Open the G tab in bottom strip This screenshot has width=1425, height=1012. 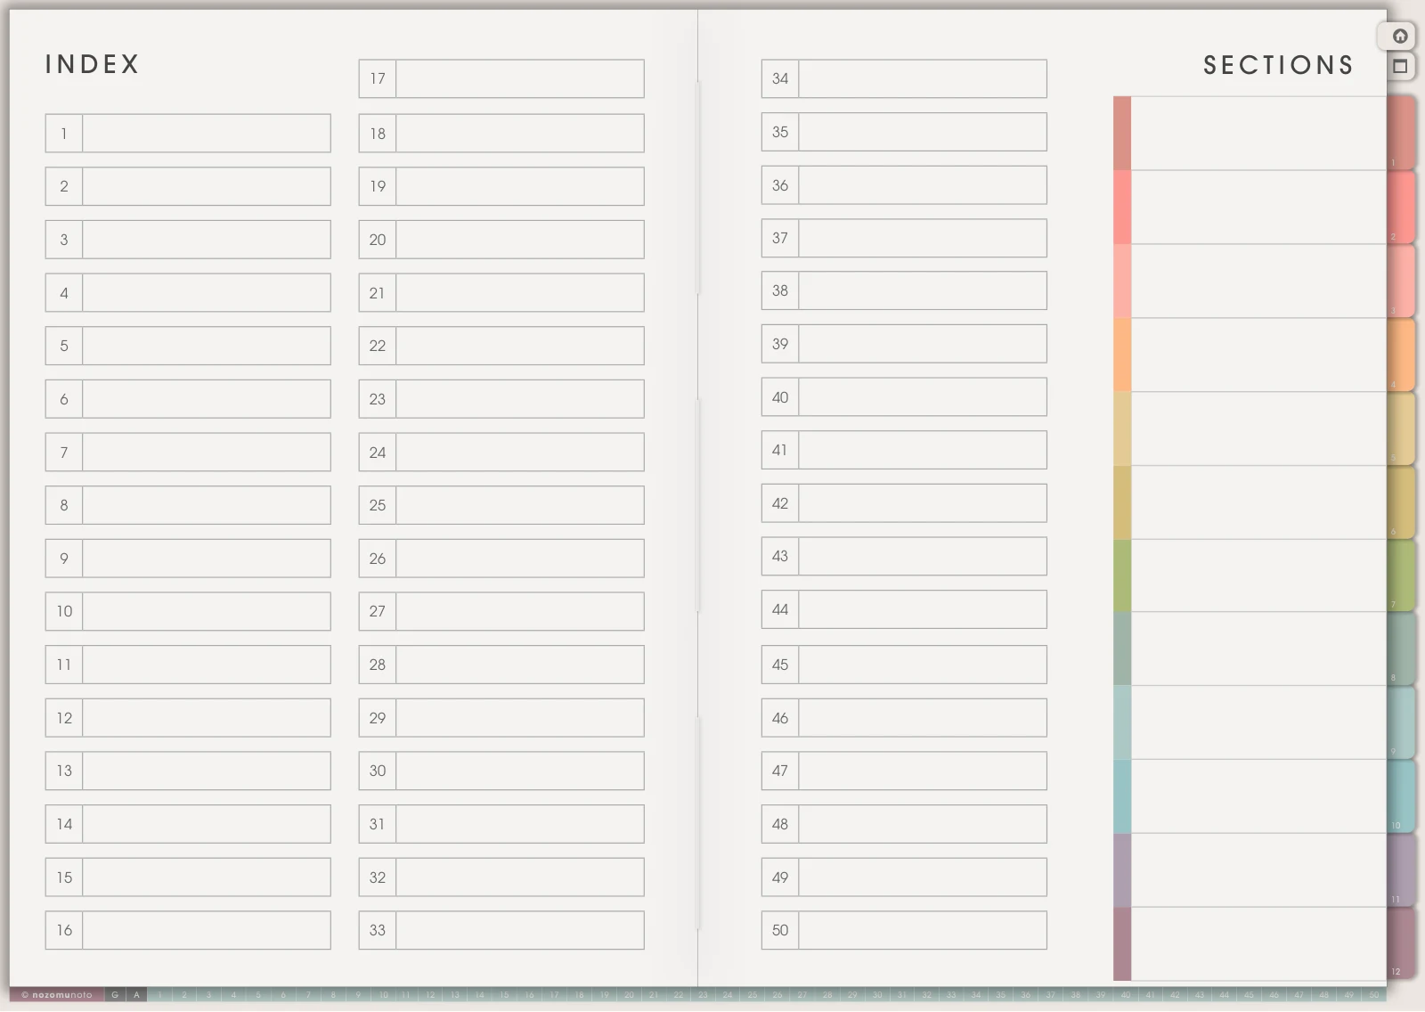[x=115, y=995]
